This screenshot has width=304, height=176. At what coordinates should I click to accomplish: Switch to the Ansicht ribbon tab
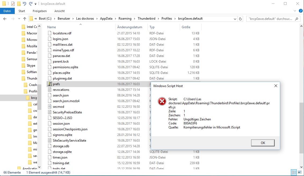(x=59, y=11)
